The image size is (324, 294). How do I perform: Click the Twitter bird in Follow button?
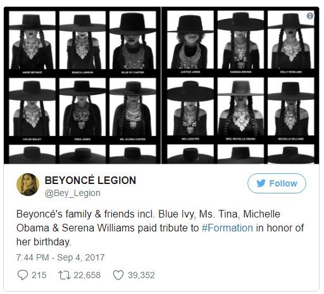(x=261, y=183)
